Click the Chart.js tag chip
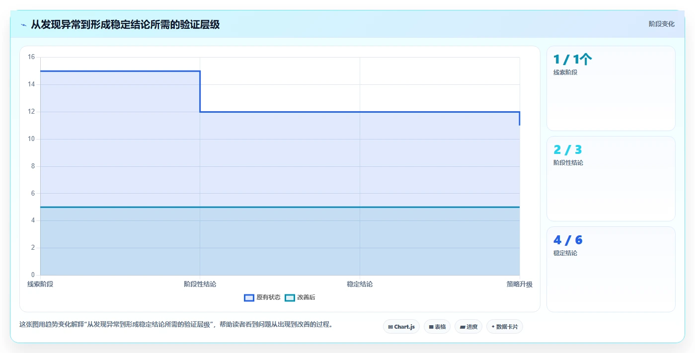The height and width of the screenshot is (353, 695). pos(401,327)
